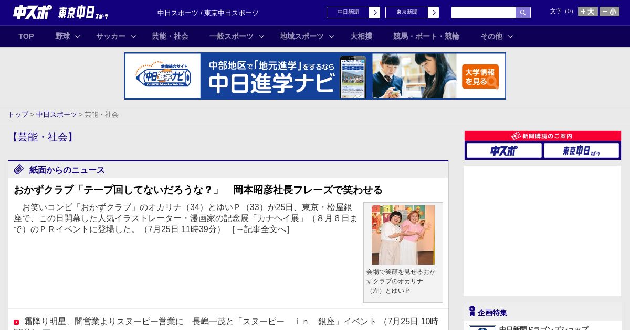Click the 大学情報を見る orange button in banner

[x=480, y=76]
